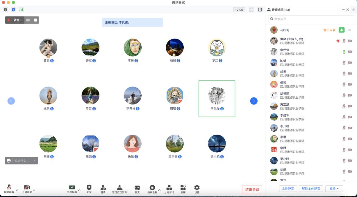The width and height of the screenshot is (357, 197).
Task: Open the member panel's three-dot menu
Action: [343, 10]
